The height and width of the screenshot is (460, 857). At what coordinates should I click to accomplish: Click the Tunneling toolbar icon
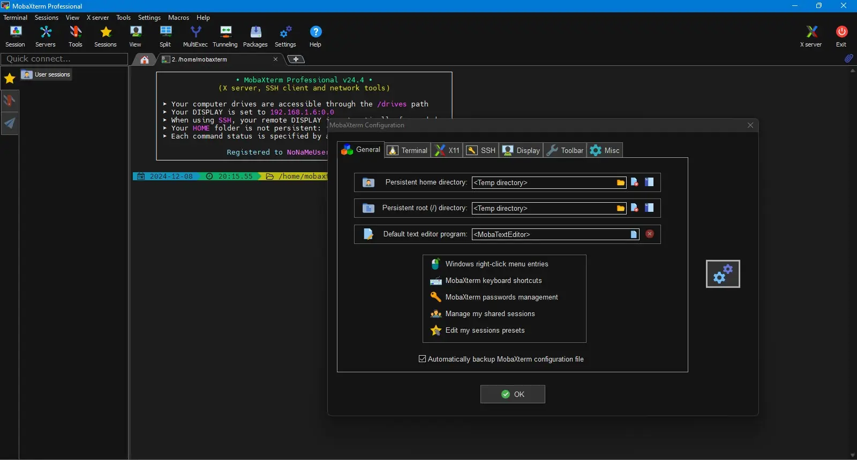pos(225,36)
